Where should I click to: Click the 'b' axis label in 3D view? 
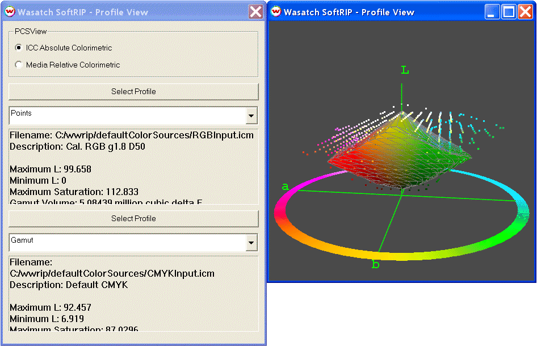(376, 264)
